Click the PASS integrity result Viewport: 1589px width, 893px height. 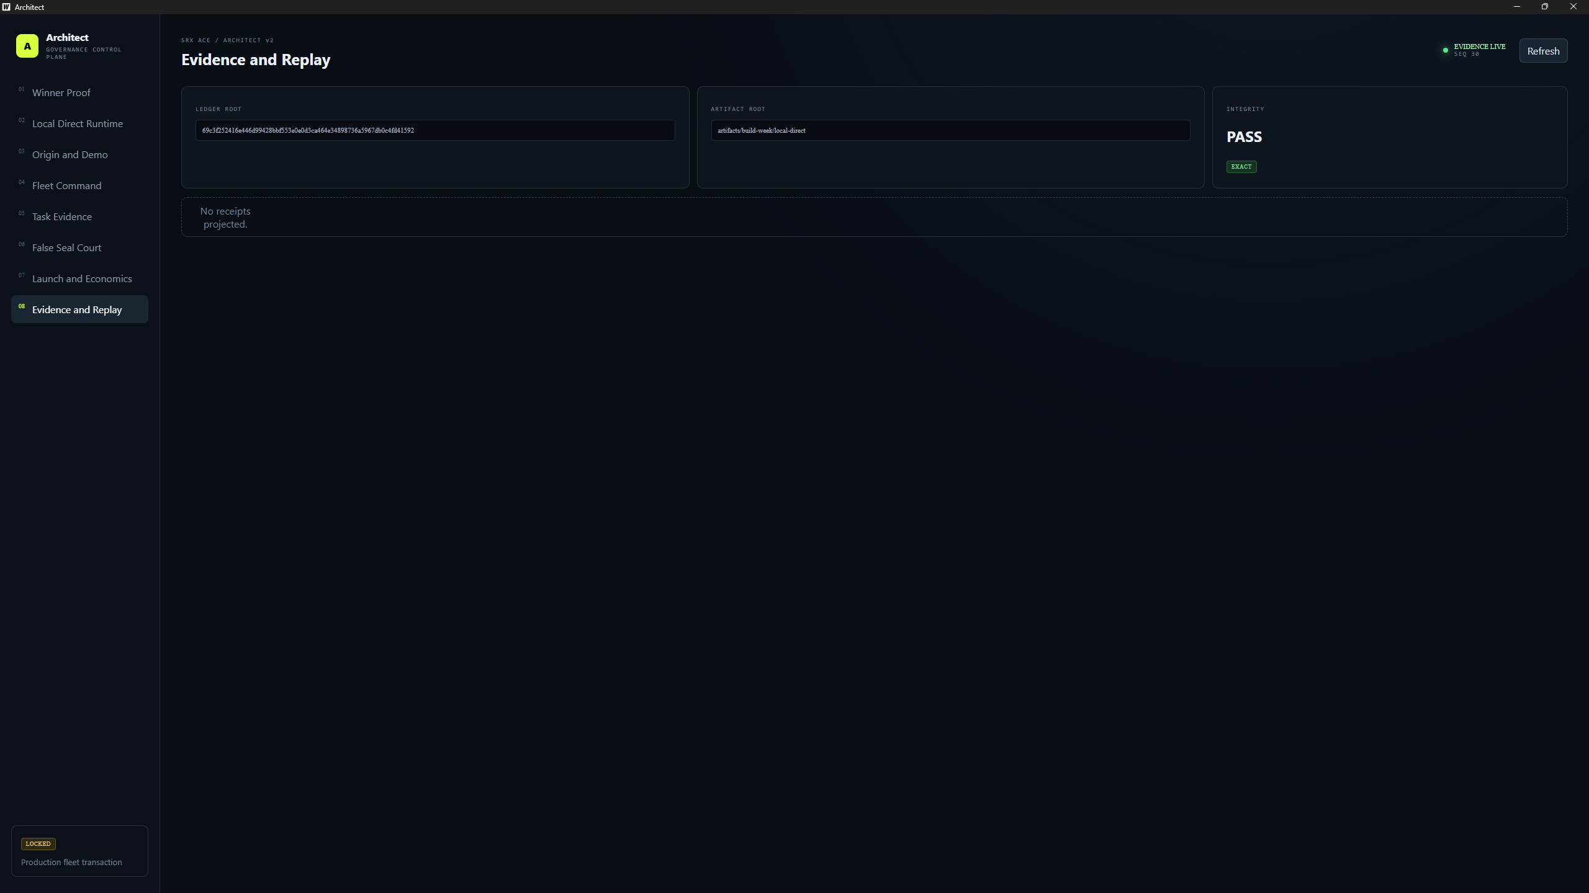(x=1244, y=137)
